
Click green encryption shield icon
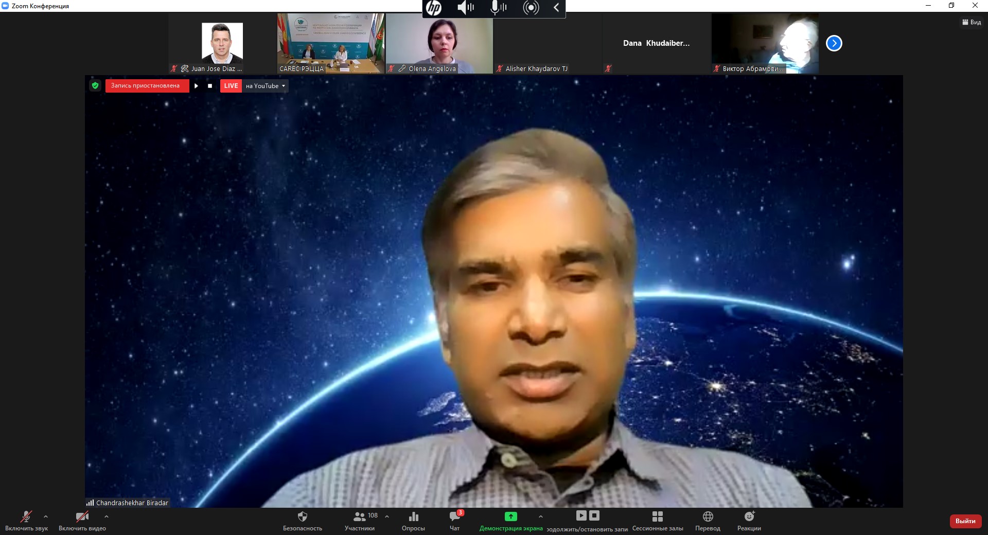click(x=95, y=86)
